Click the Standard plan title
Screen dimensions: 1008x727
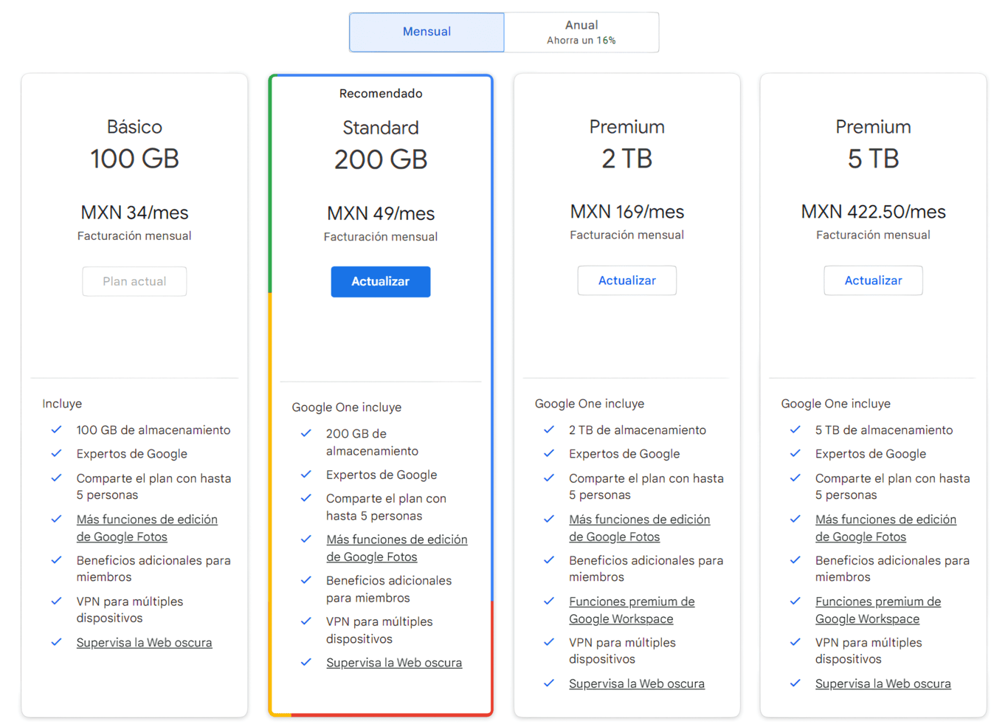click(x=381, y=128)
